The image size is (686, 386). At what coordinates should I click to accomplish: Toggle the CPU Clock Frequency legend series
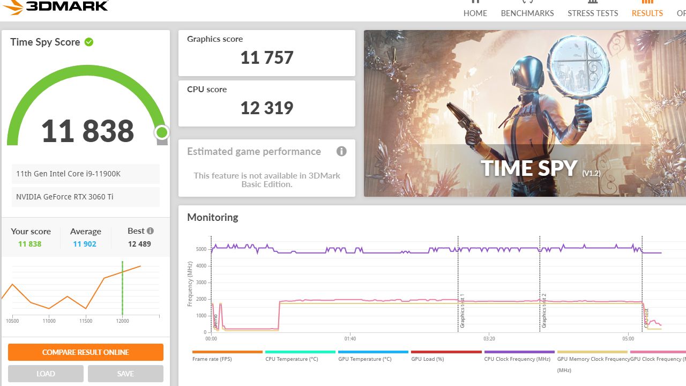pyautogui.click(x=517, y=359)
